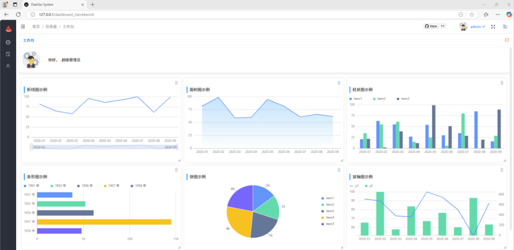
Task: Toggle 1958 年 legend in bar chart
Action: 139,186
